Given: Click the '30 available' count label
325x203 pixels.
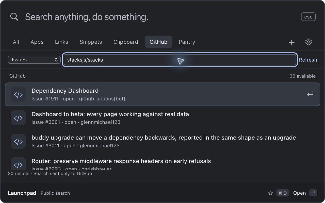Looking at the screenshot, I should click(x=303, y=76).
